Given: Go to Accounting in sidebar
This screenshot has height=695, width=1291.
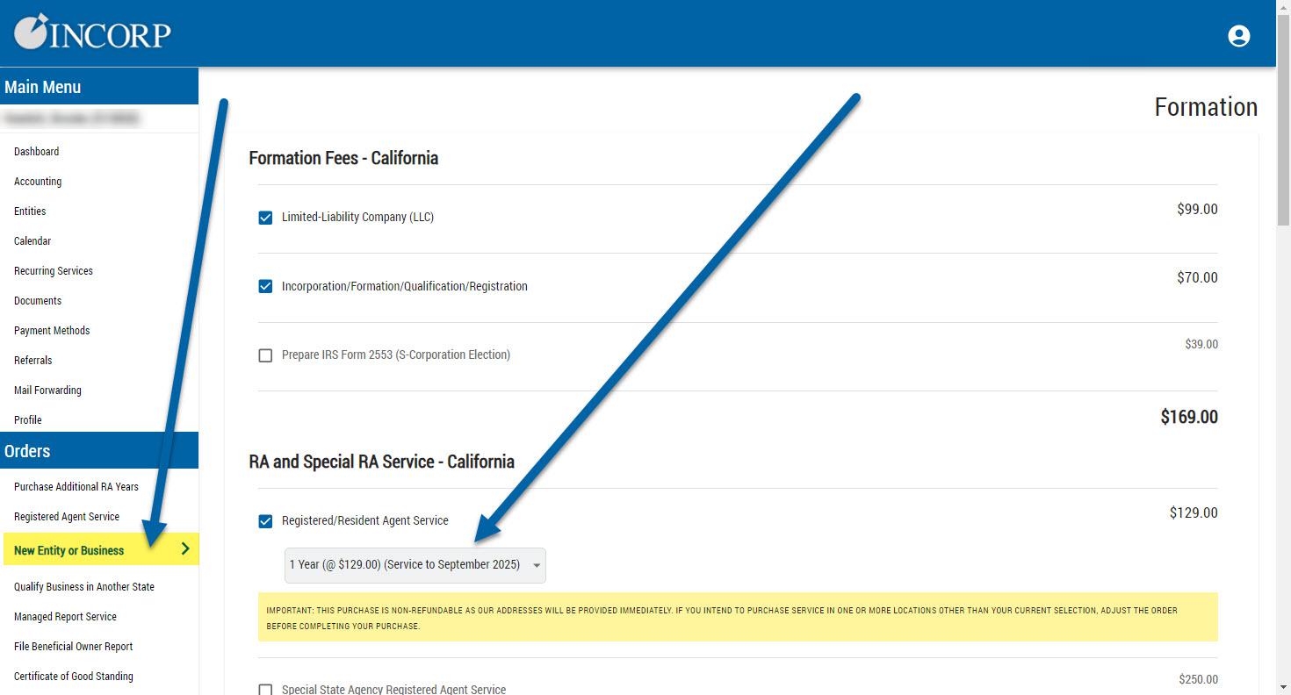Looking at the screenshot, I should (x=38, y=182).
